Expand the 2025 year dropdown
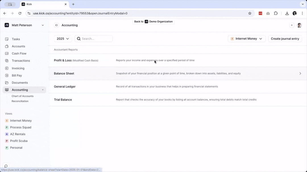Image resolution: width=307 pixels, height=172 pixels. pos(63,39)
